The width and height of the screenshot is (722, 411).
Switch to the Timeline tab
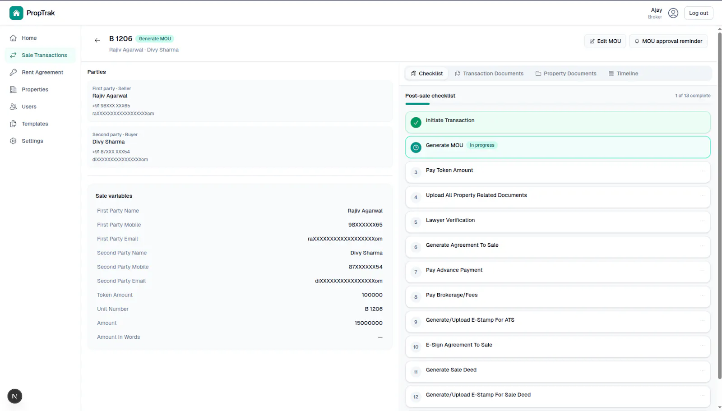[623, 74]
